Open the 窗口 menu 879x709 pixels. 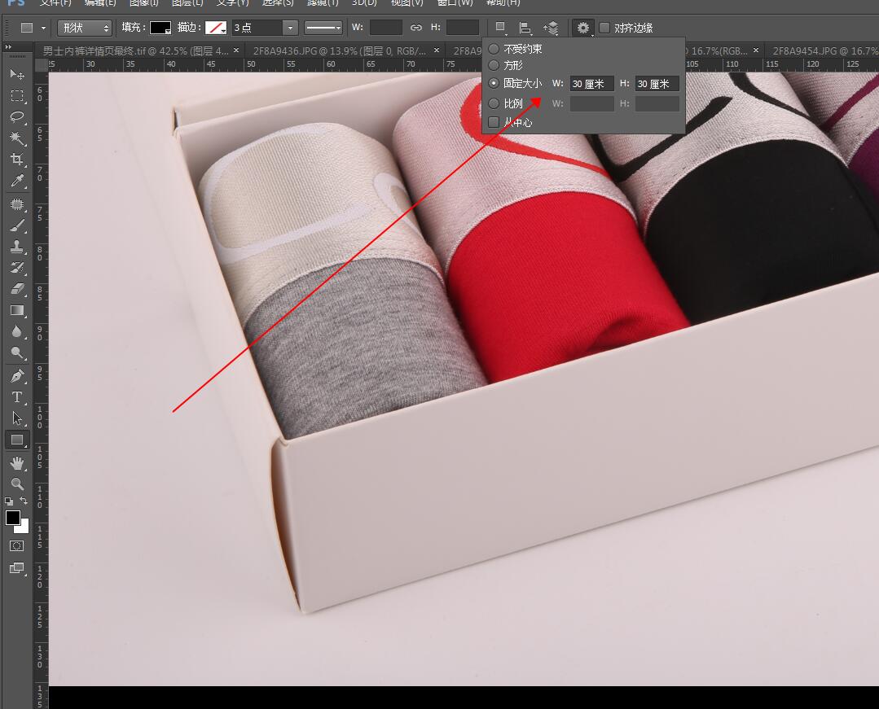pyautogui.click(x=455, y=2)
